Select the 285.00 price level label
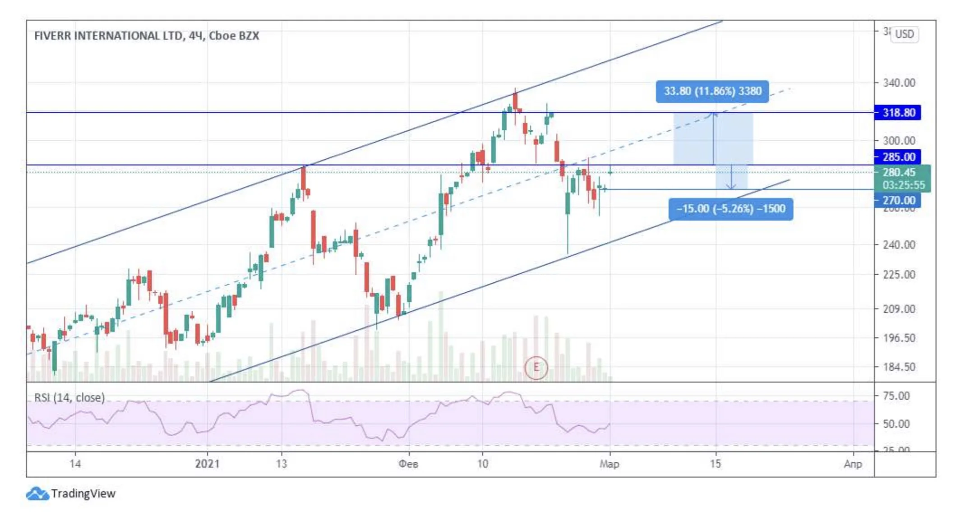The image size is (970, 520). click(x=898, y=157)
